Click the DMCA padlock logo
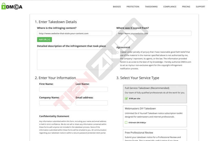208x141 pixels. [12, 6]
